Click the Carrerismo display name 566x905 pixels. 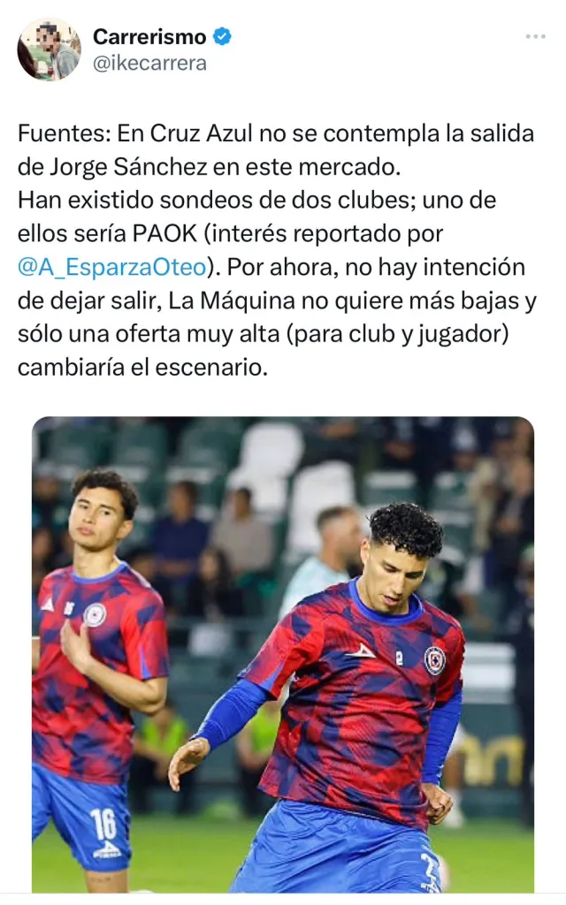point(149,36)
